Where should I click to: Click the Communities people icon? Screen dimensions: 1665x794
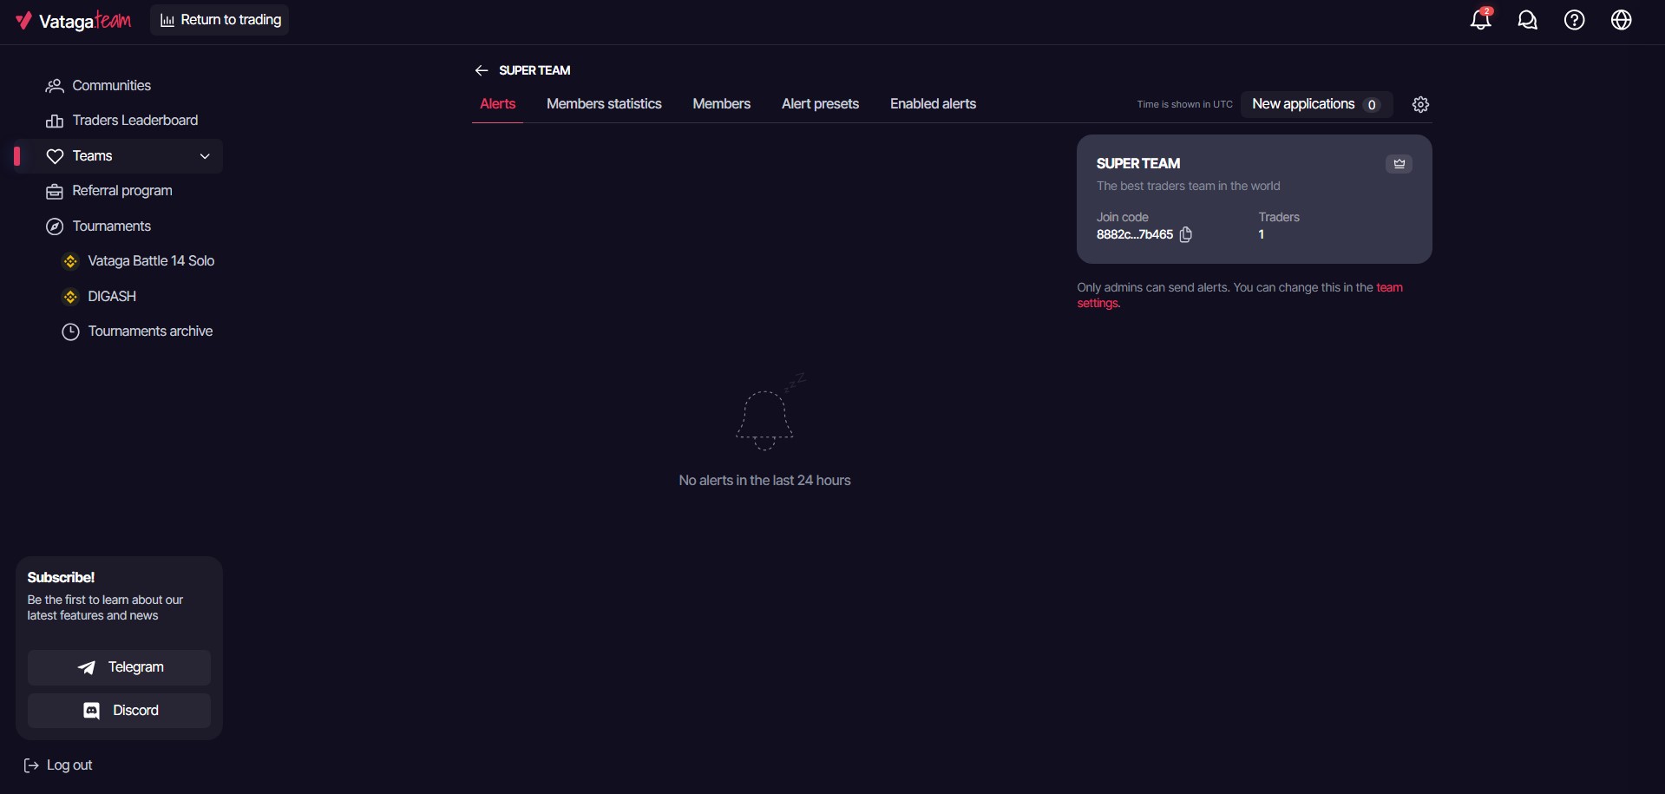pyautogui.click(x=55, y=86)
